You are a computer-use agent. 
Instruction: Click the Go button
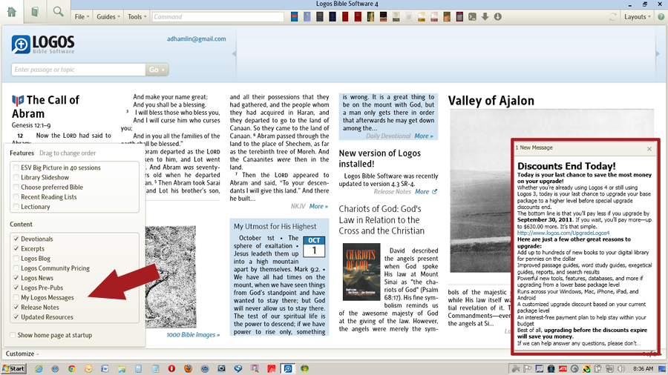(157, 70)
